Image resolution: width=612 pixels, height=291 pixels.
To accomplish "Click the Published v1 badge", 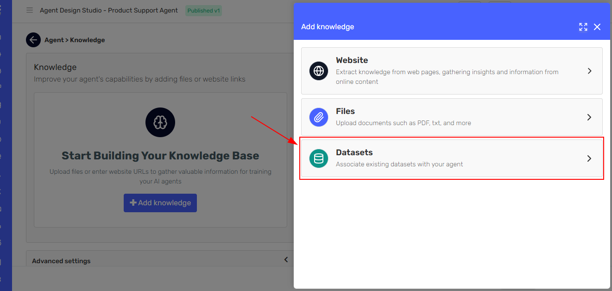I will point(203,10).
